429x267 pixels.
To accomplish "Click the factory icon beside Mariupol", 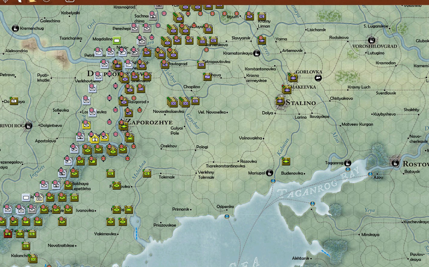I will pyautogui.click(x=269, y=173).
